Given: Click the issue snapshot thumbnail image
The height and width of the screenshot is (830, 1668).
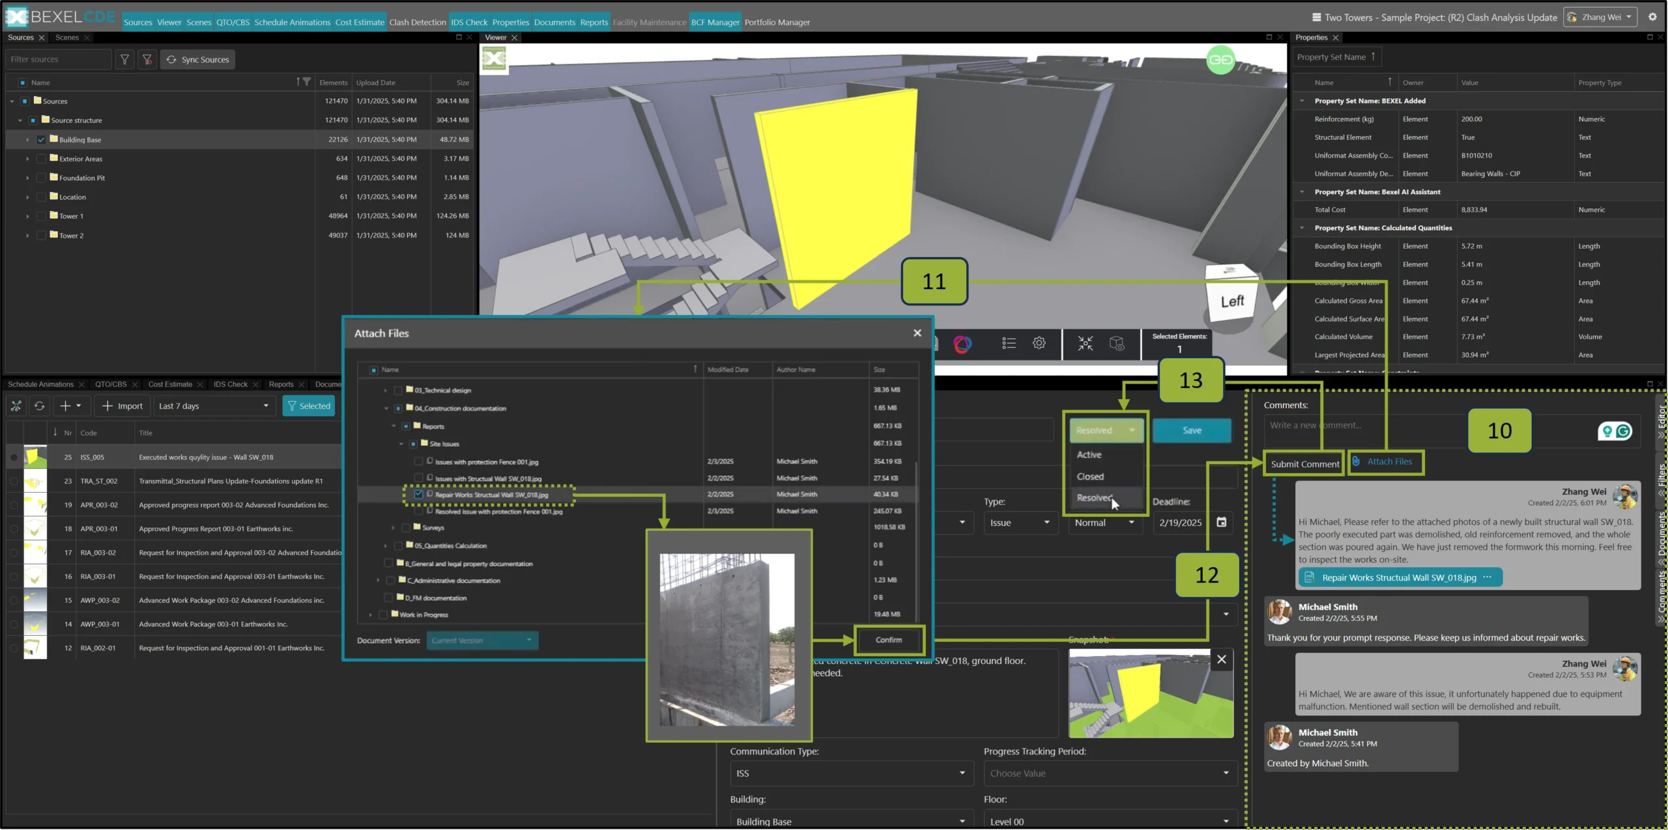Looking at the screenshot, I should point(1151,693).
